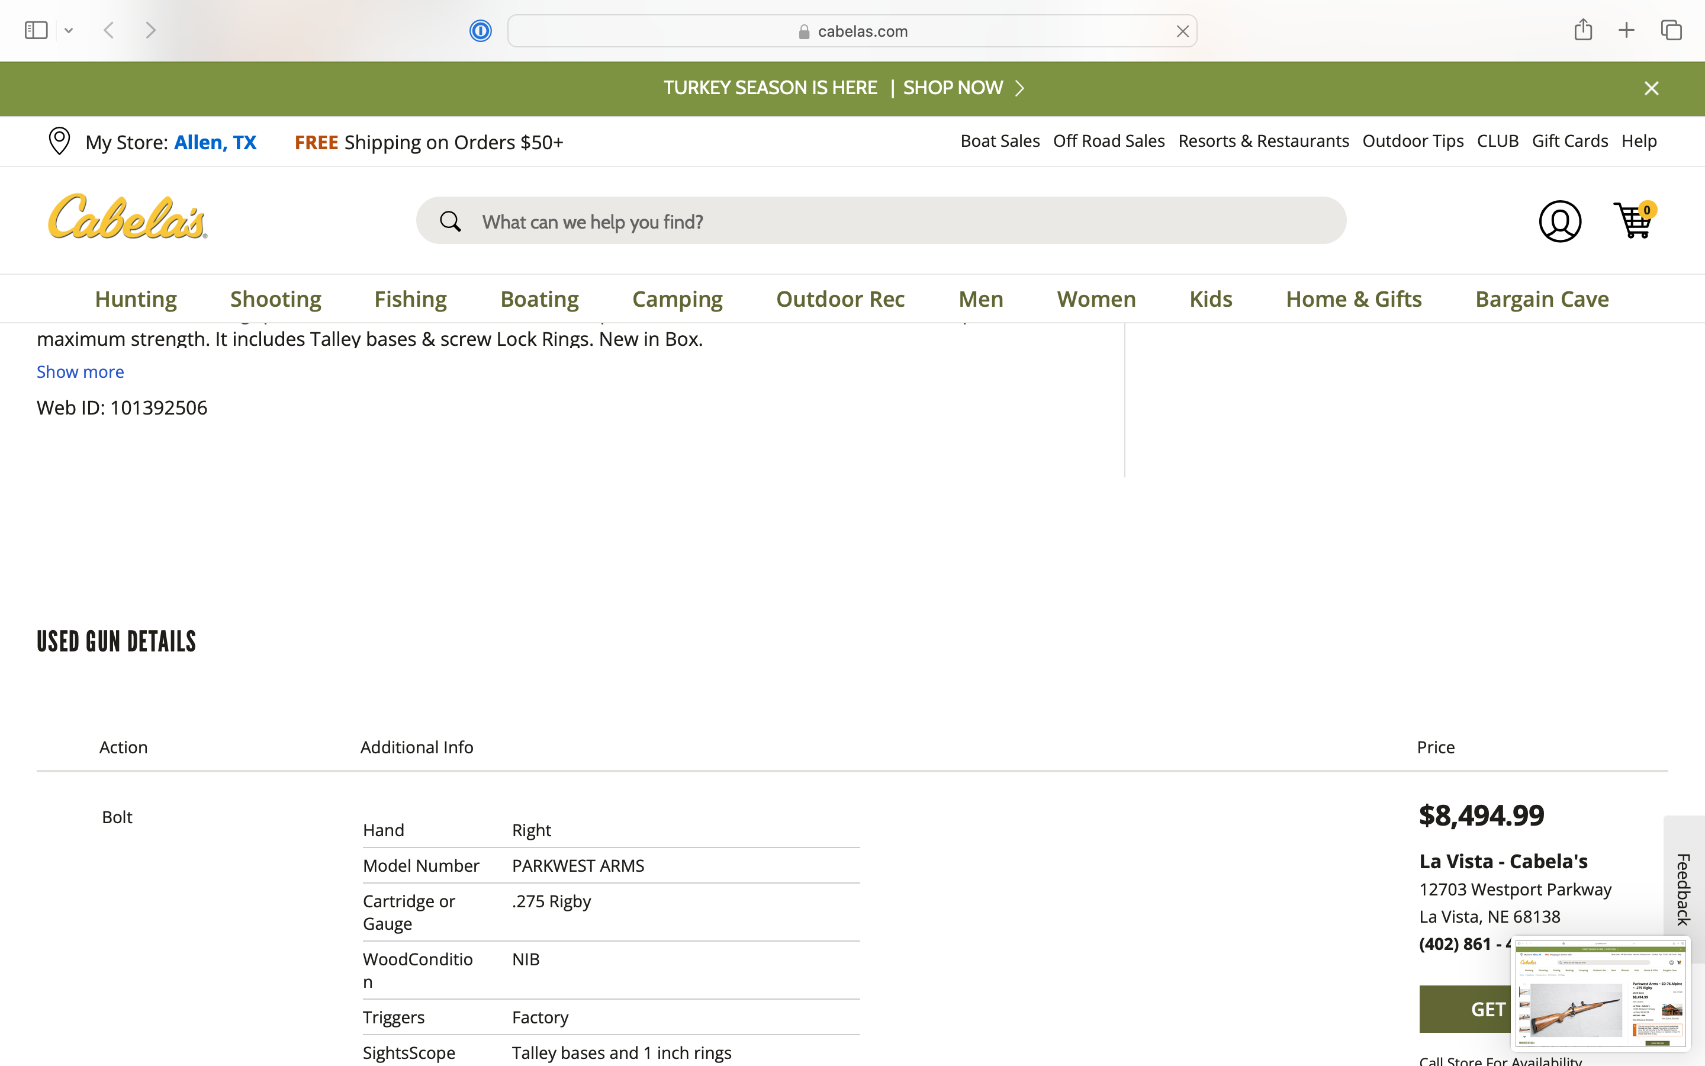Expand description with Show more
This screenshot has height=1066, width=1705.
[x=81, y=371]
